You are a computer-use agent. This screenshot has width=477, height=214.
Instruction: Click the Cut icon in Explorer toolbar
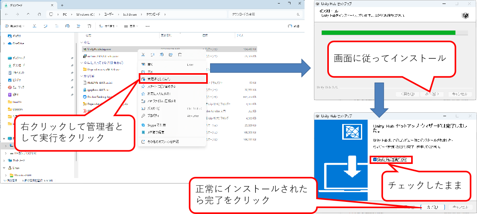tap(34, 26)
